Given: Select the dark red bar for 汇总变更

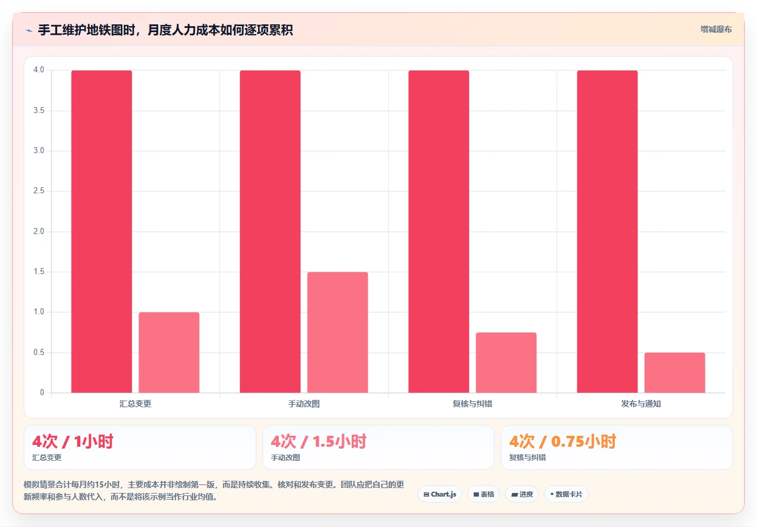Looking at the screenshot, I should (x=101, y=232).
